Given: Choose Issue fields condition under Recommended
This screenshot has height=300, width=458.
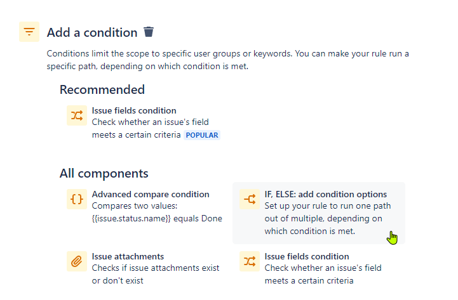Looking at the screenshot, I should click(134, 110).
